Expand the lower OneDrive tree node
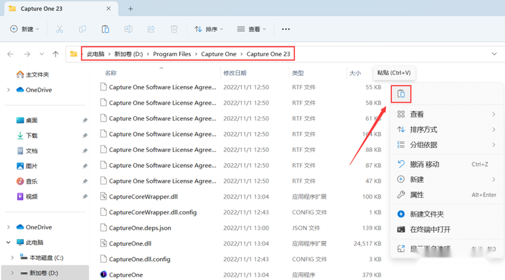The image size is (505, 280). point(9,227)
